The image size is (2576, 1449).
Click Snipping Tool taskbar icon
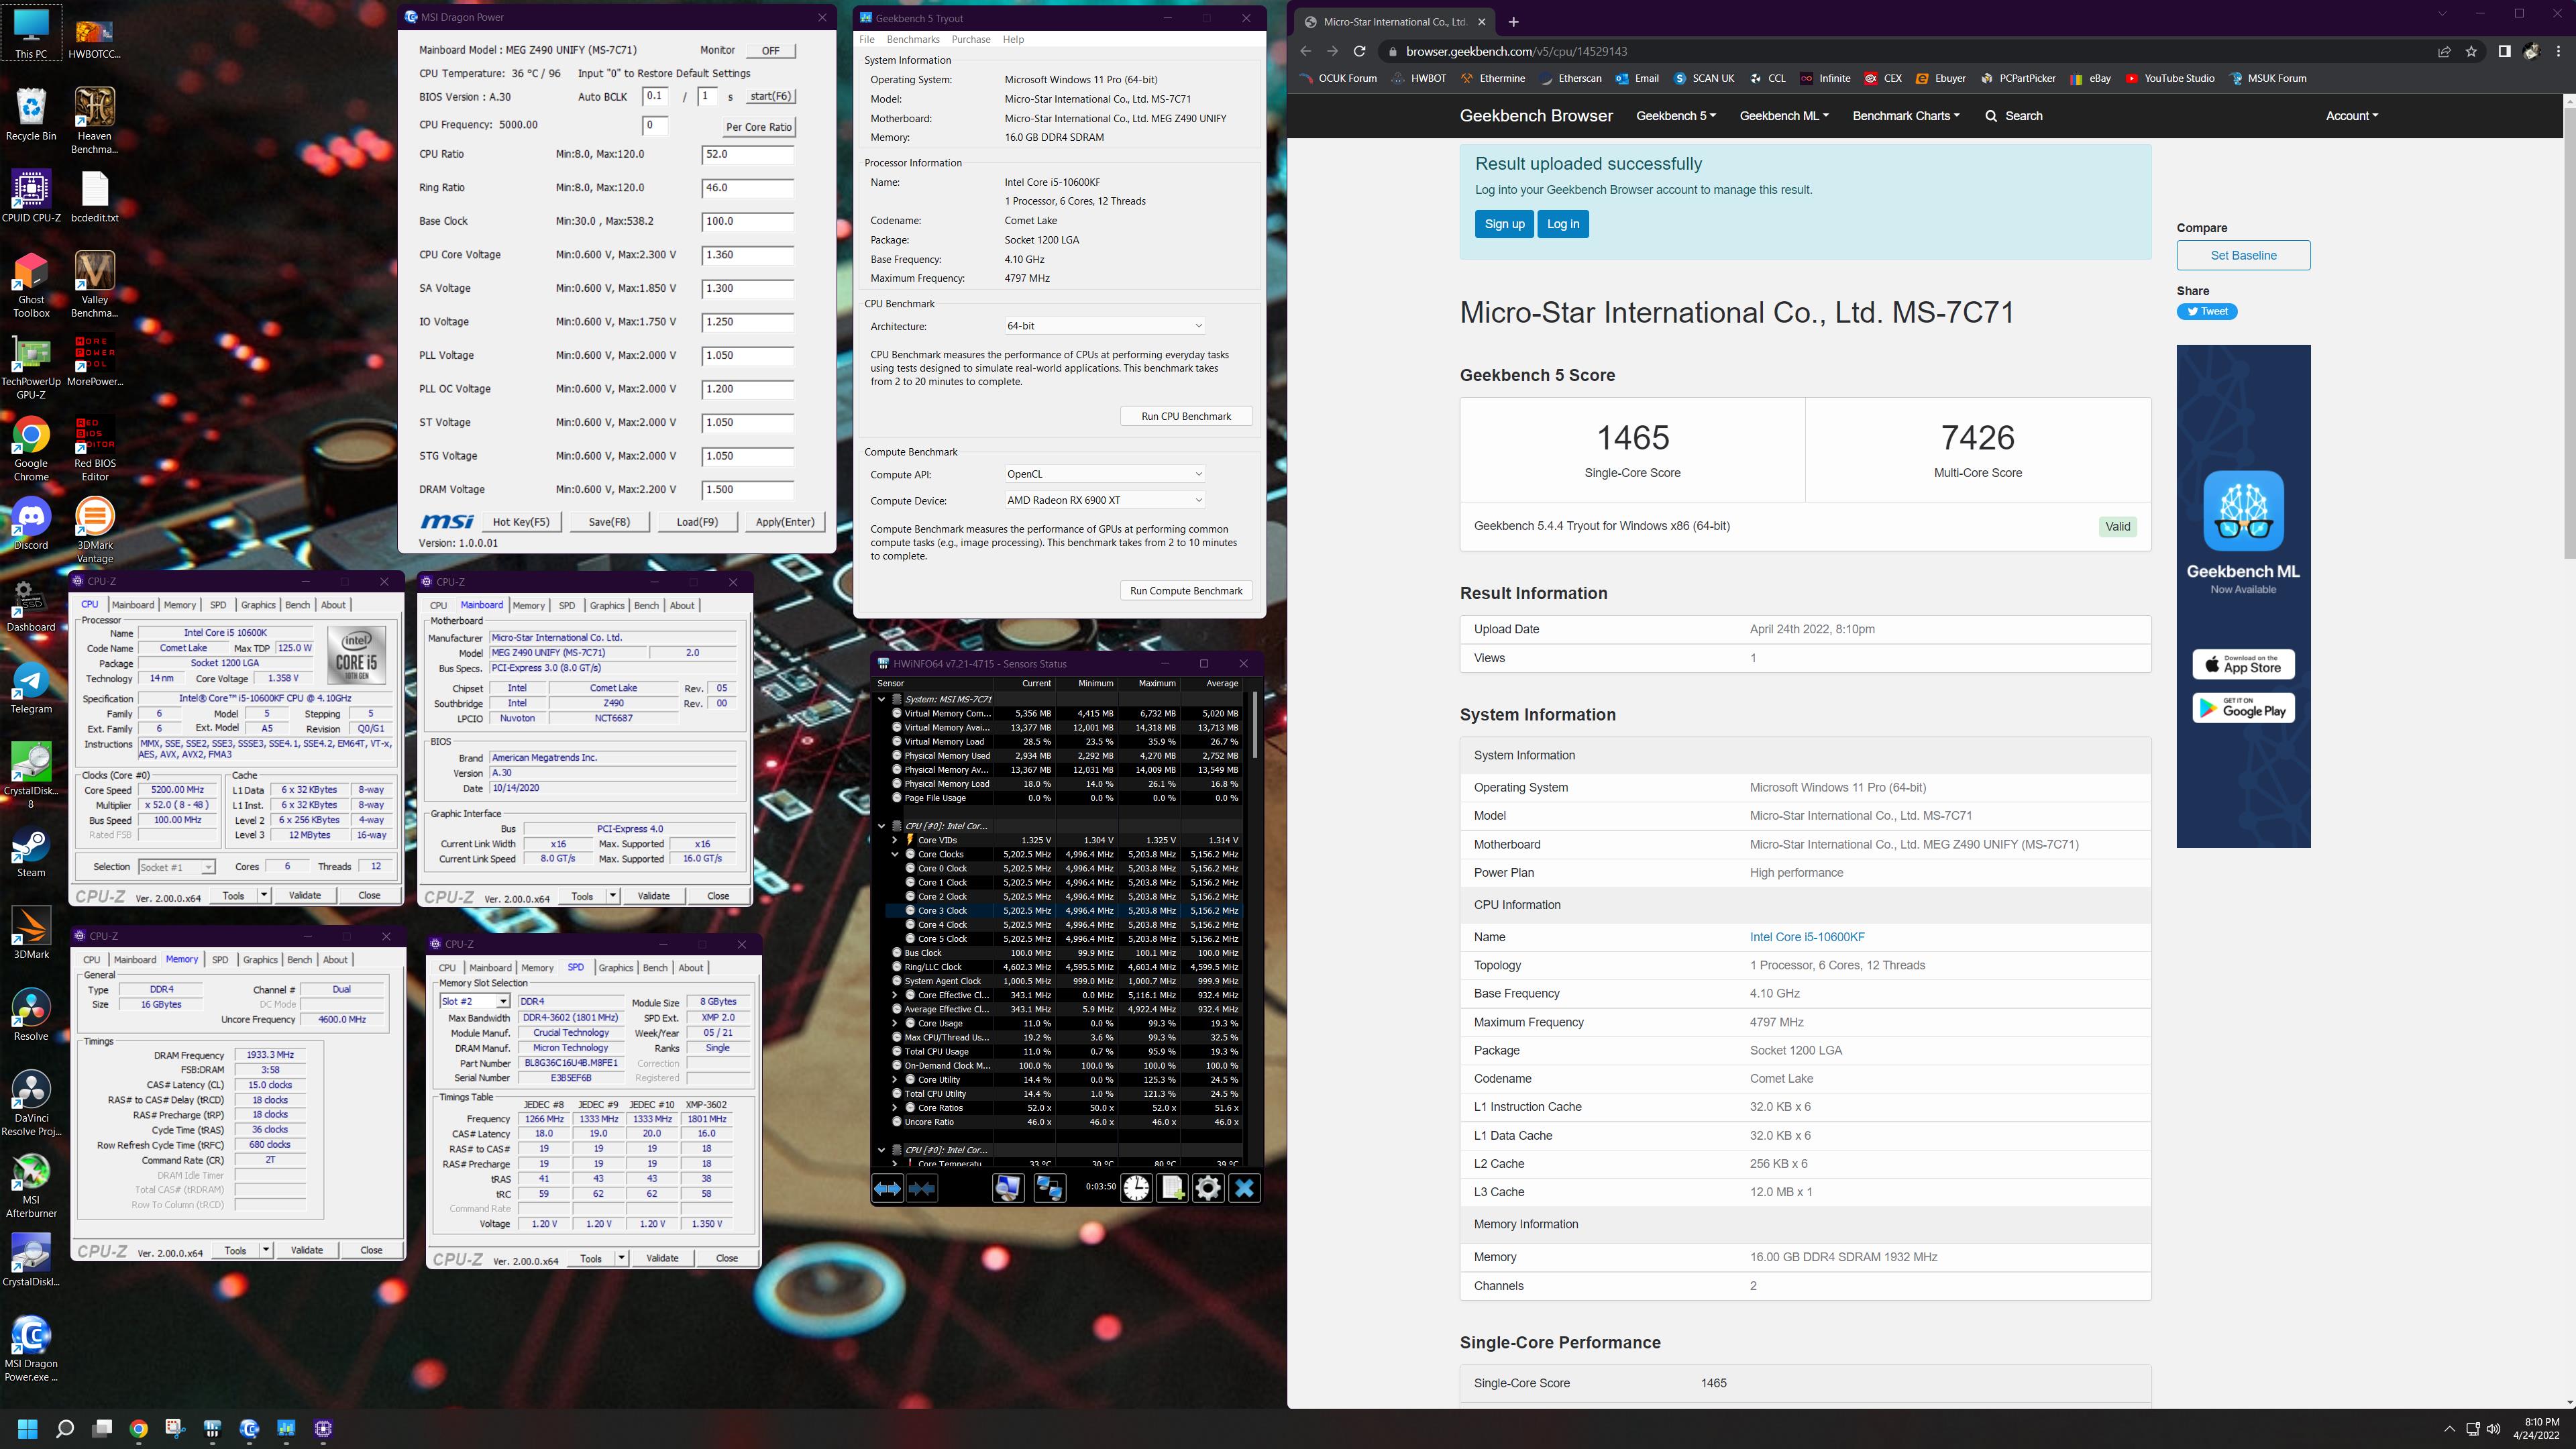point(175,1428)
